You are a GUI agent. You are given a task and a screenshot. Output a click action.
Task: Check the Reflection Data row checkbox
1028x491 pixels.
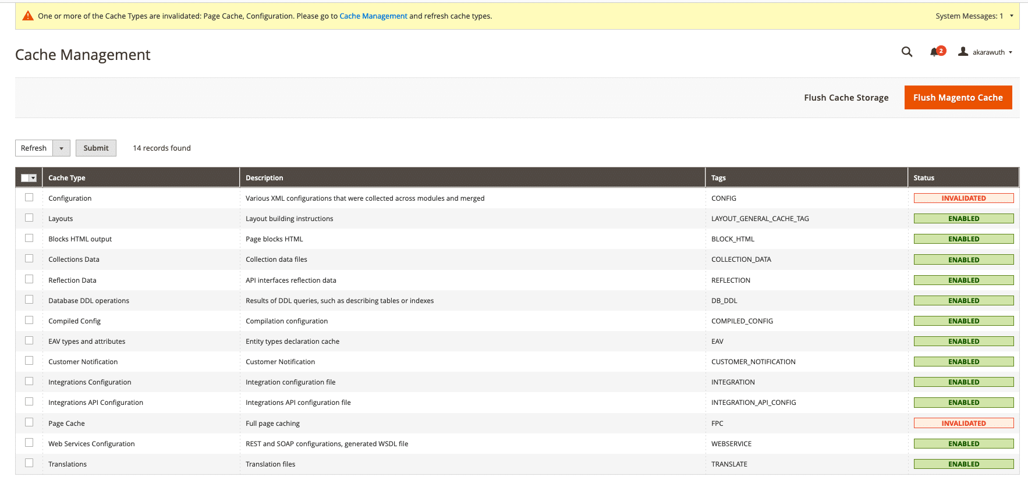coord(29,279)
